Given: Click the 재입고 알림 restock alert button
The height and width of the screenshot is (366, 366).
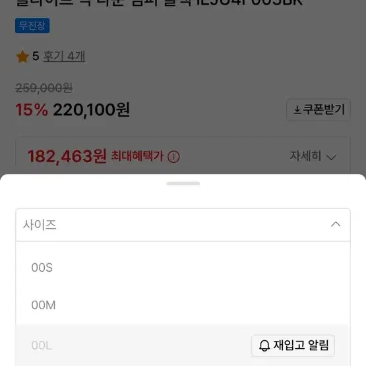Looking at the screenshot, I should click(x=293, y=346).
